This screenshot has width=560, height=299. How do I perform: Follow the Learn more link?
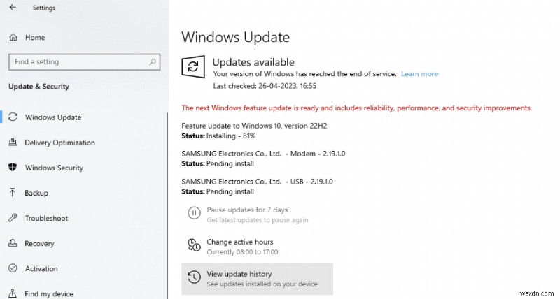point(419,74)
